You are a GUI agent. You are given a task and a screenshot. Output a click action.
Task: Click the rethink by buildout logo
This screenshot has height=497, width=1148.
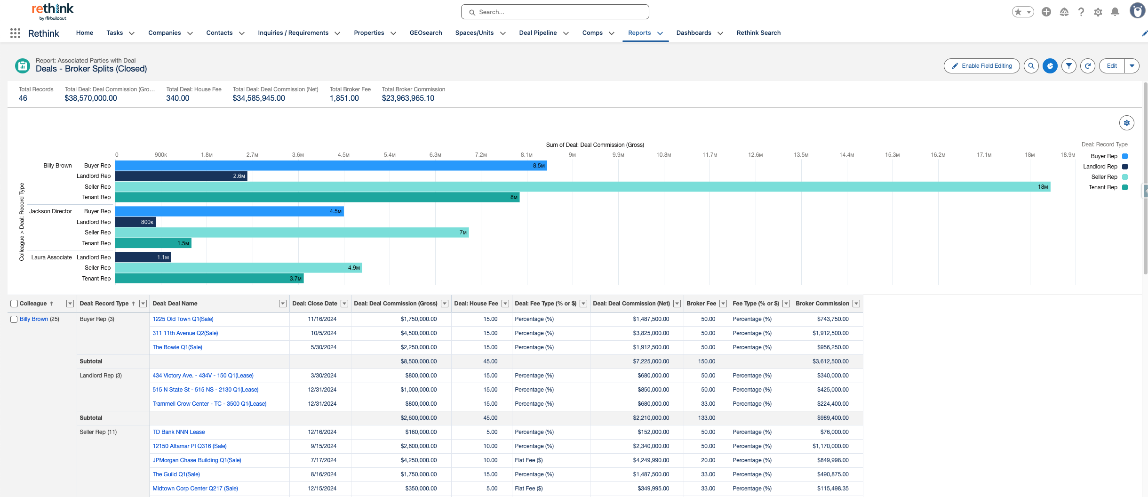click(52, 12)
